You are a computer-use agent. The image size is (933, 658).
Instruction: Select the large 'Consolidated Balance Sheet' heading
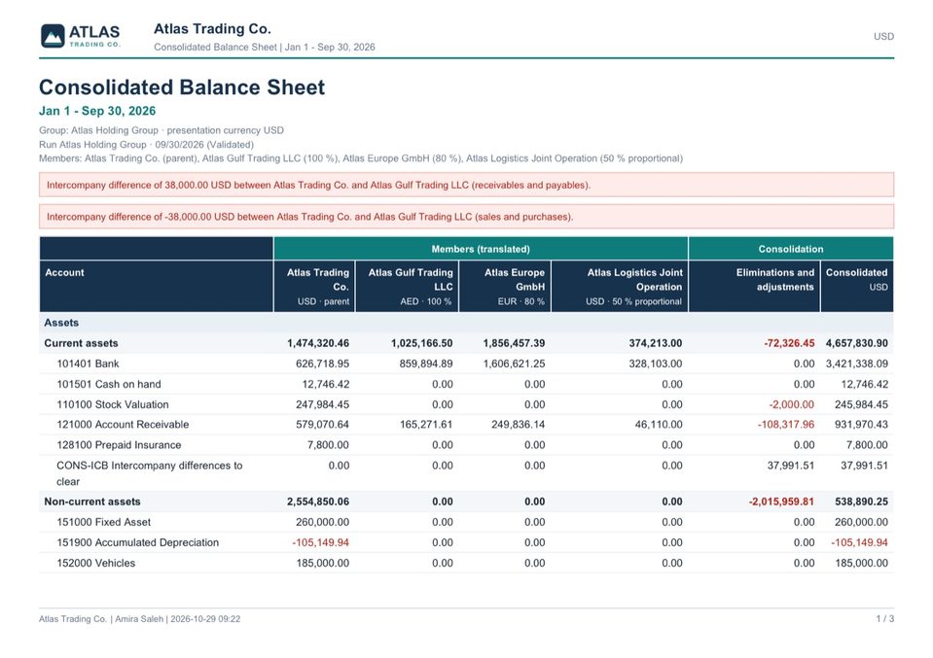click(182, 87)
